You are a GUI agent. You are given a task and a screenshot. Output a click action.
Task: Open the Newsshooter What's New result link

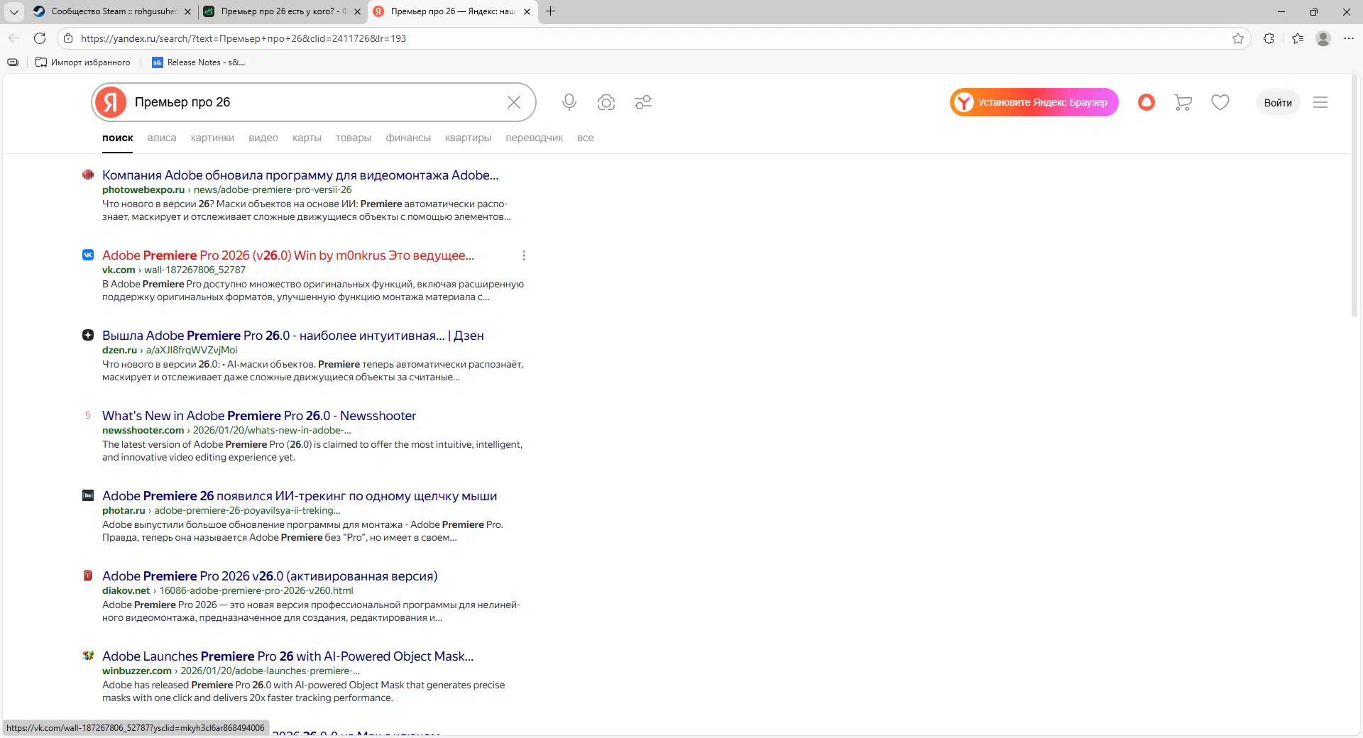click(258, 416)
